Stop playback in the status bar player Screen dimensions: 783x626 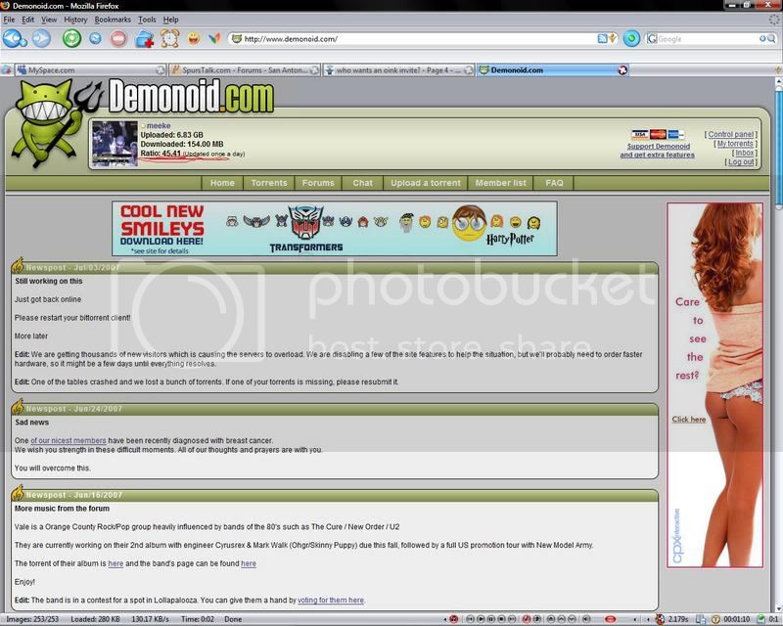pos(501,619)
